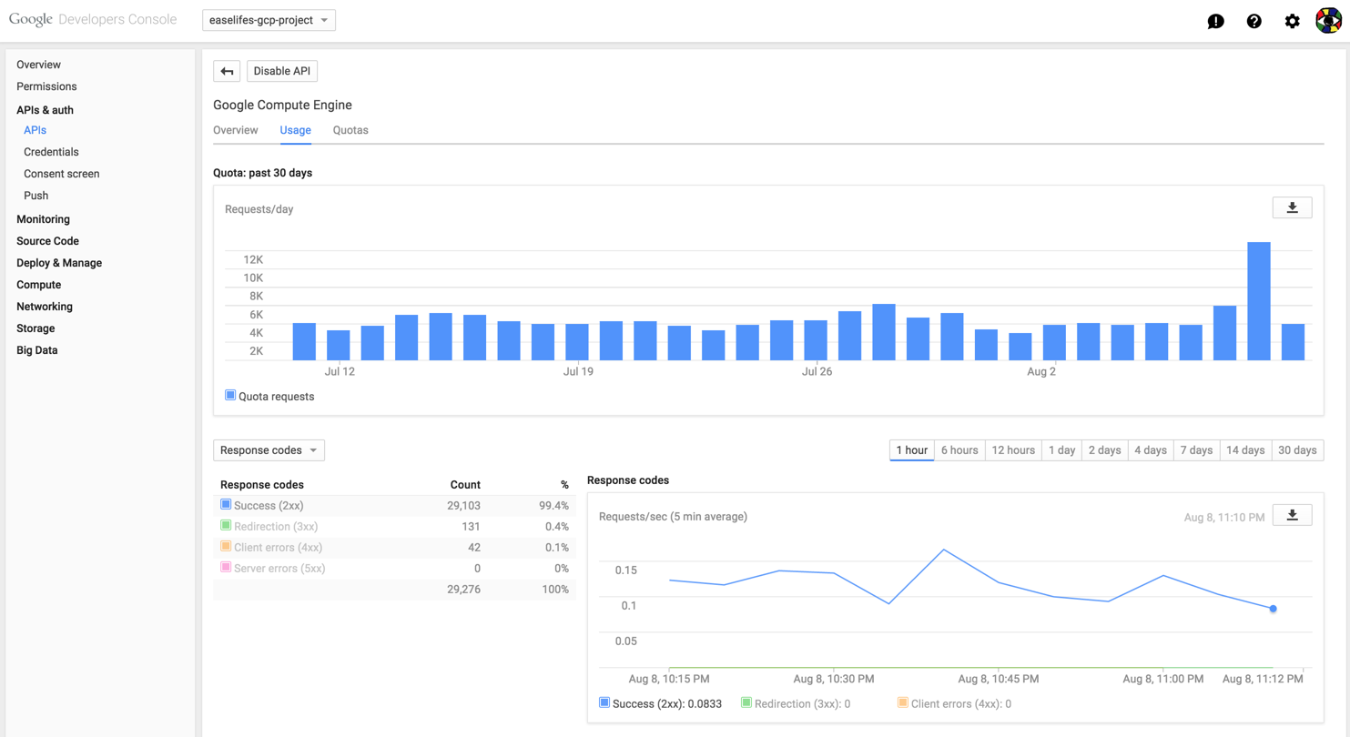
Task: Open the help menu icon
Action: point(1254,20)
